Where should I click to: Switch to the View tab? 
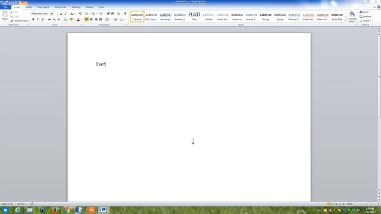[101, 7]
